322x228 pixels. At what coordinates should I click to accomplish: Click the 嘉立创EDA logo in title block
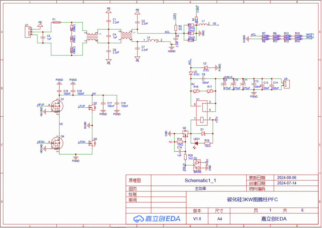(157, 219)
